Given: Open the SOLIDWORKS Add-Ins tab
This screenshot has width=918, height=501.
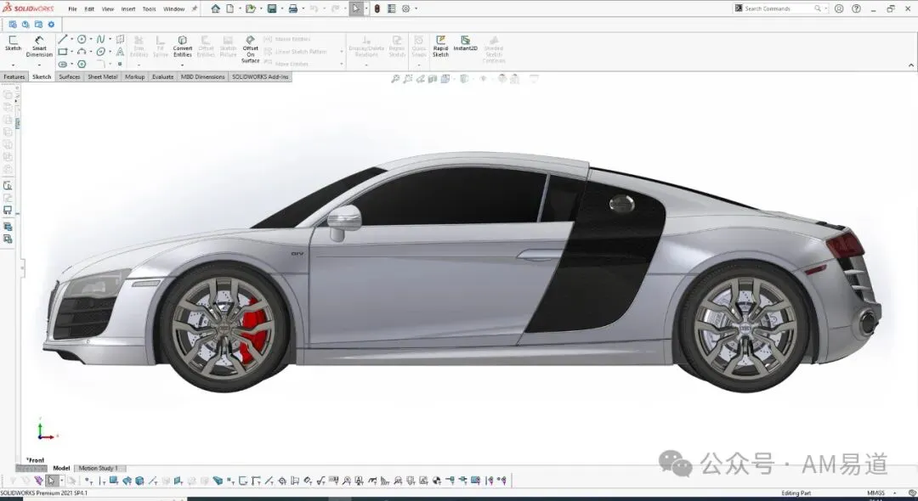Looking at the screenshot, I should pyautogui.click(x=260, y=76).
